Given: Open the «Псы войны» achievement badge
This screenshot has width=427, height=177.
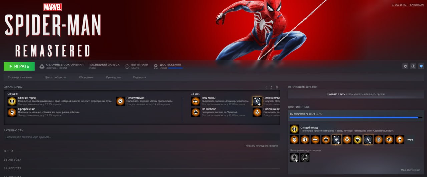Looking at the screenshot, I should pos(196,101).
